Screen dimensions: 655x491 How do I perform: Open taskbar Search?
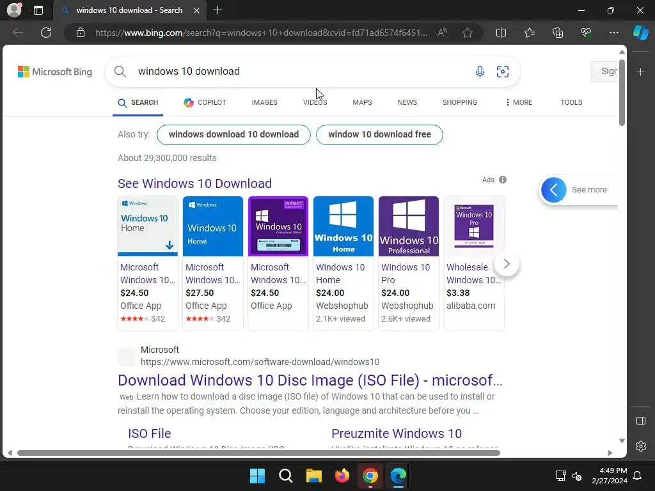286,476
